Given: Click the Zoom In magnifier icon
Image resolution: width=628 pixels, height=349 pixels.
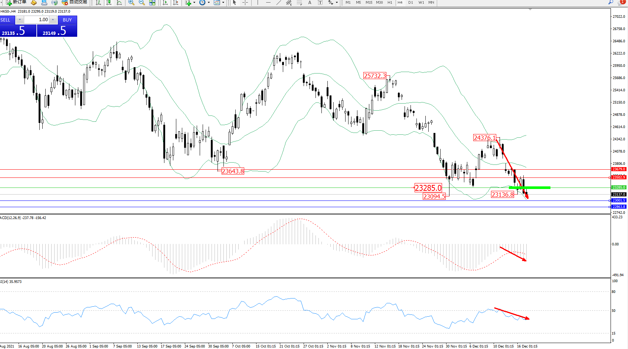Looking at the screenshot, I should (x=131, y=3).
